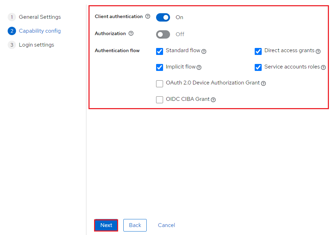The image size is (331, 235).
Task: Enable the Authorization switch
Action: pyautogui.click(x=163, y=34)
